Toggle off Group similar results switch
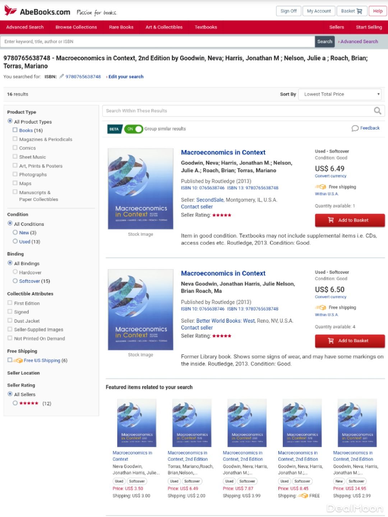The image size is (388, 517). click(x=134, y=129)
